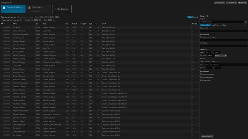Select the either colour option
Image resolution: width=248 pixels, height=139 pixels.
pos(205,25)
